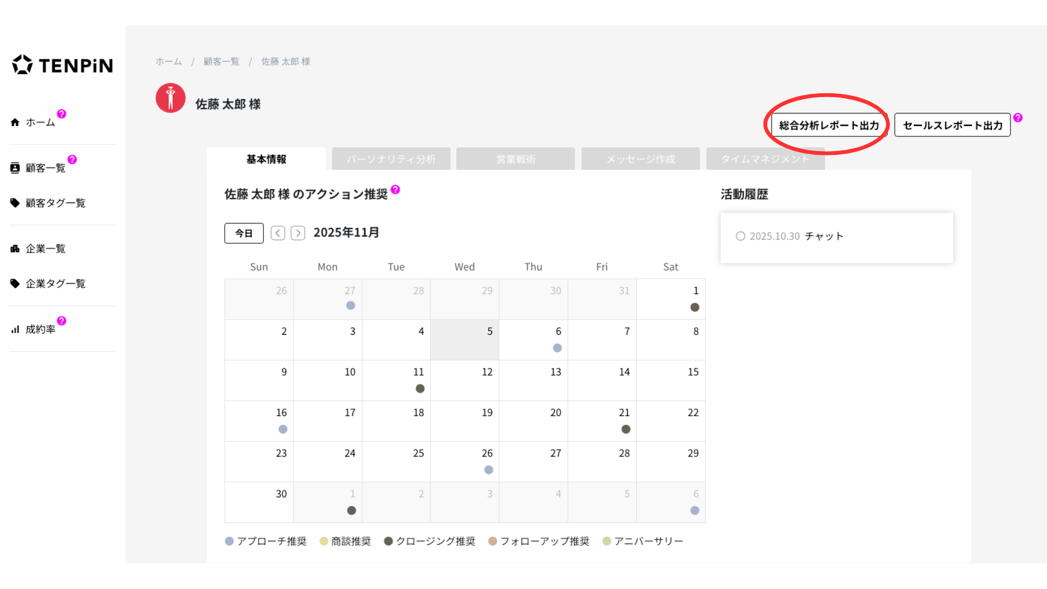Open 企業一覧 in the sidebar
The image size is (1047, 589).
click(x=45, y=249)
